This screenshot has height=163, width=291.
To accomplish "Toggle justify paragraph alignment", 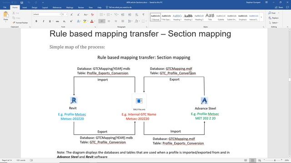I will (123, 21).
